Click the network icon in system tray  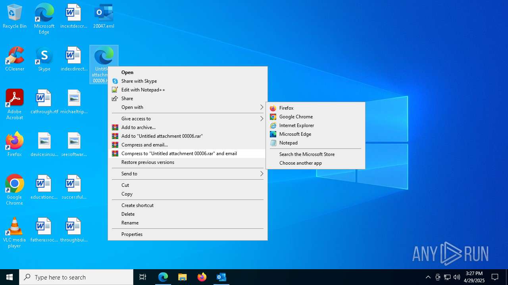coord(447,277)
